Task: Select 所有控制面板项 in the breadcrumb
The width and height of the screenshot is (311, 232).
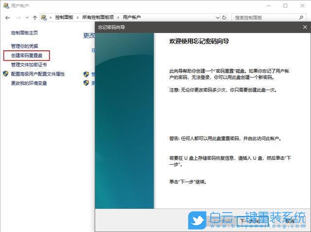Action: tap(98, 17)
